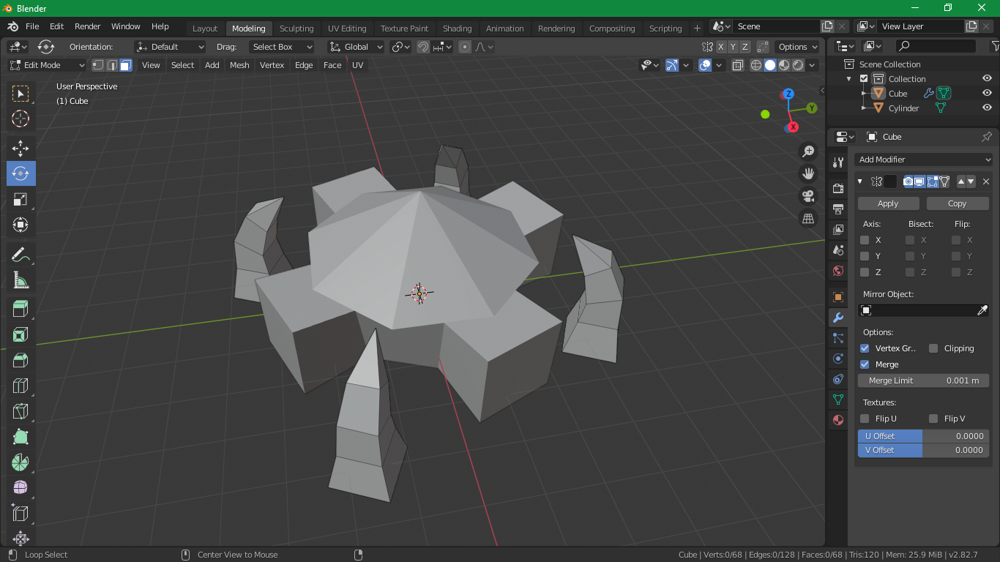Enable the X axis mirror checkbox
This screenshot has width=1000, height=562.
click(865, 240)
